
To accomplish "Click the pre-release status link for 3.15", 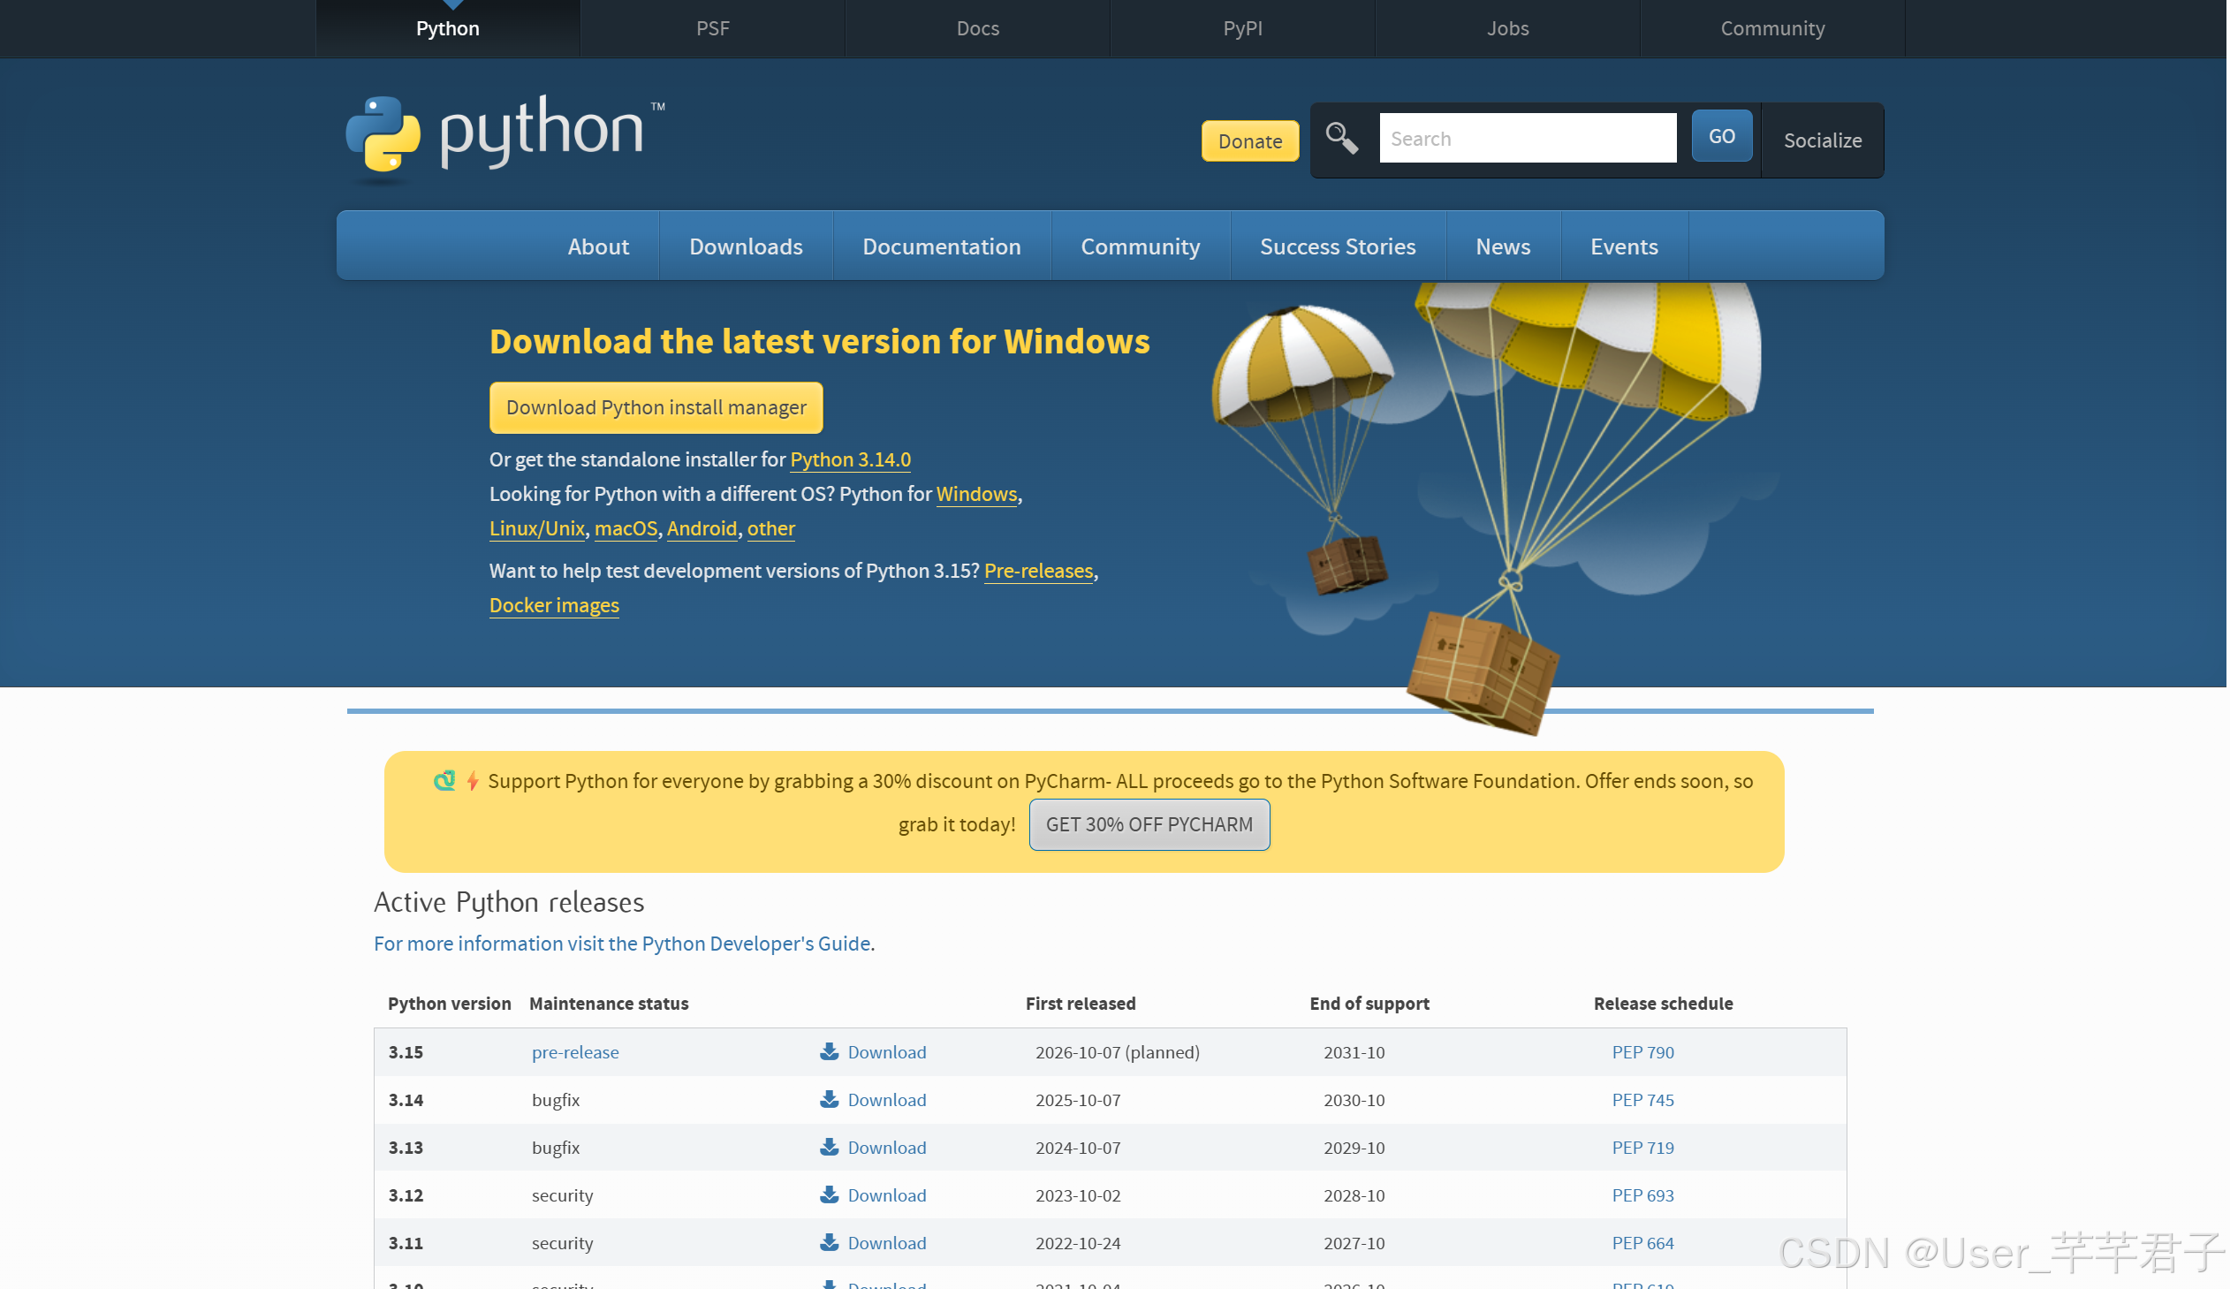I will tap(575, 1052).
